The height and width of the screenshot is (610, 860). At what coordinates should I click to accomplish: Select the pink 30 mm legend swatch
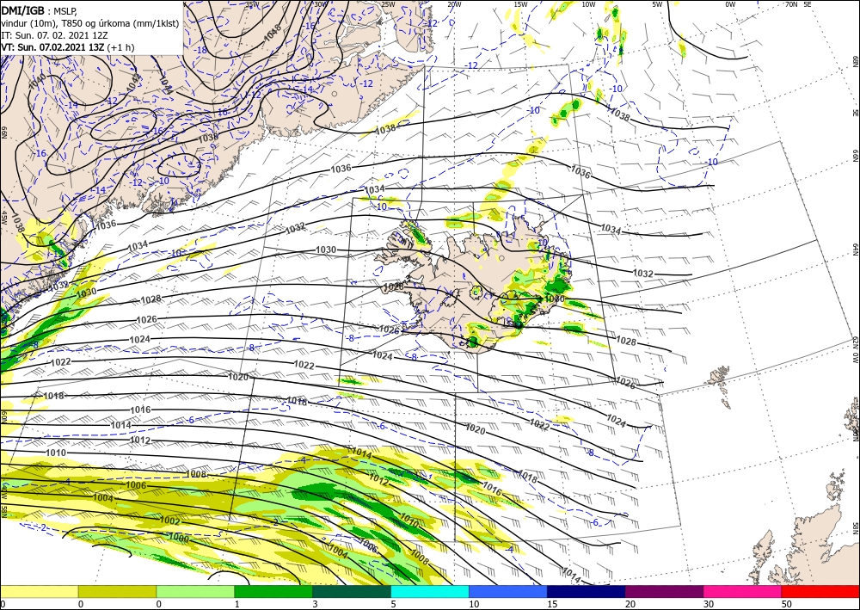tap(743, 592)
